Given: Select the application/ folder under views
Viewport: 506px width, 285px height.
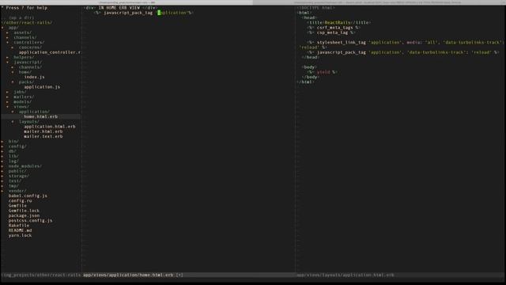Looking at the screenshot, I should (x=34, y=112).
